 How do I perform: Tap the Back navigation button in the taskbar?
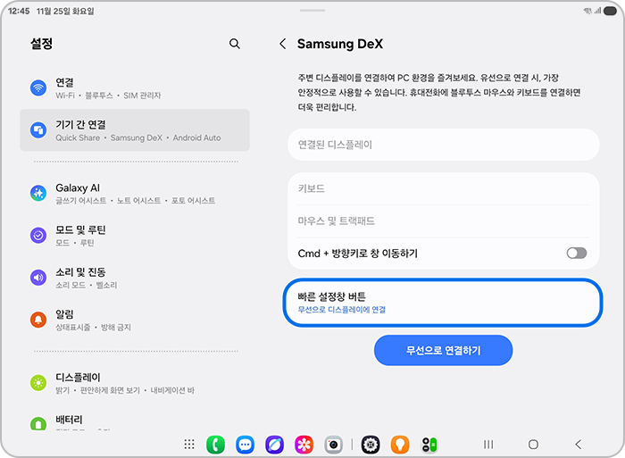click(x=579, y=445)
